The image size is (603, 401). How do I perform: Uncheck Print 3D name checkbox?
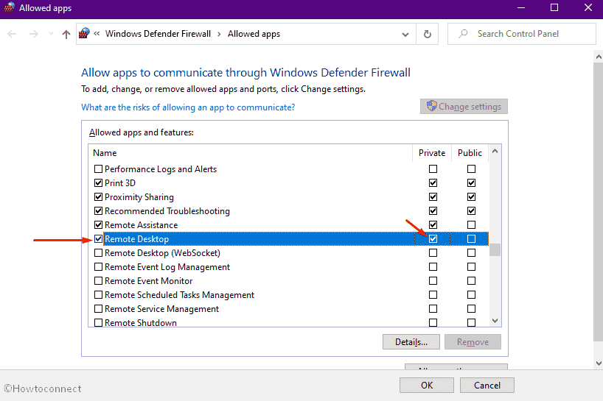pyautogui.click(x=99, y=182)
